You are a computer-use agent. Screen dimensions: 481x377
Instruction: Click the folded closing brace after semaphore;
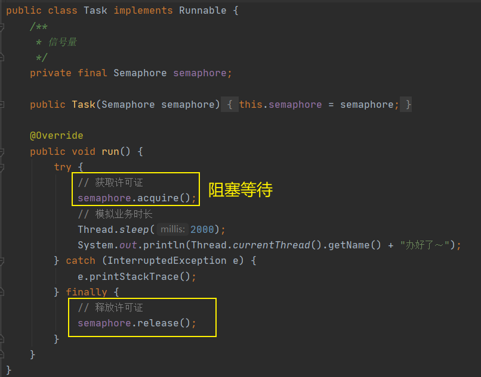[406, 105]
